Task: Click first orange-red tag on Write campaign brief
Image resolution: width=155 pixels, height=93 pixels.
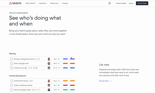Action: [x=65, y=64]
